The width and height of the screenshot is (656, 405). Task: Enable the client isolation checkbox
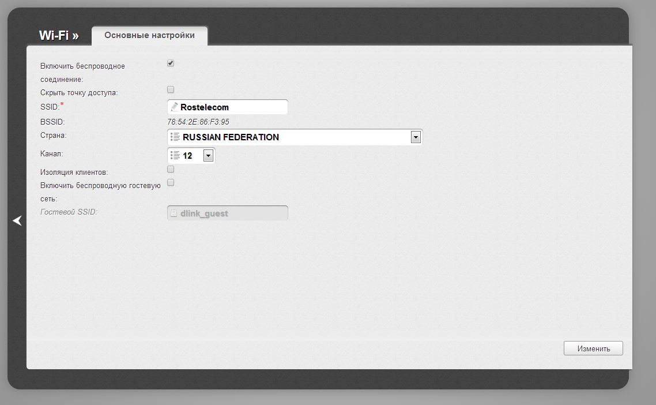click(x=171, y=169)
